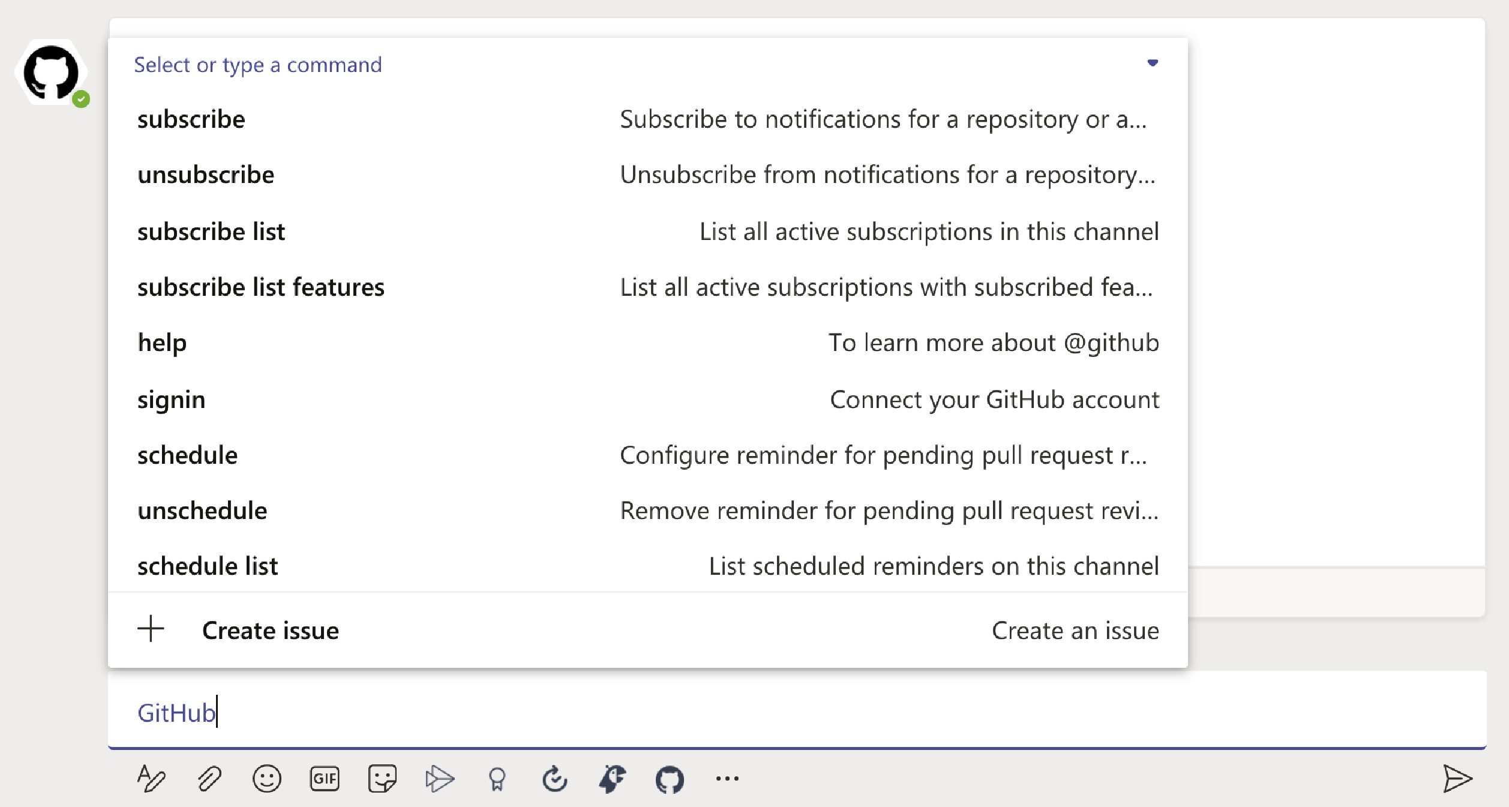Expand more apps ellipsis menu

727,779
